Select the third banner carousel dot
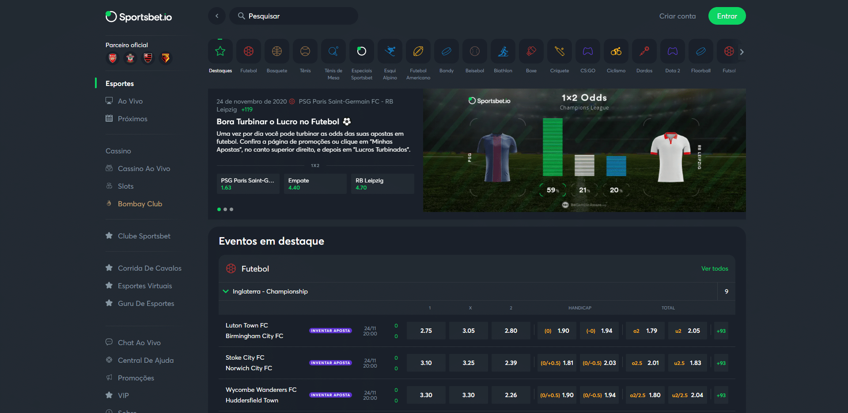This screenshot has width=848, height=413. [231, 209]
